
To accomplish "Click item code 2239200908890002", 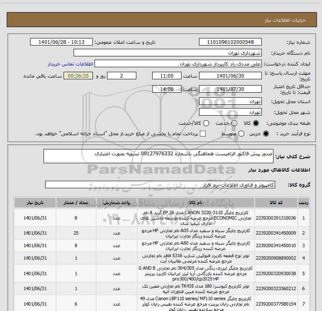I will click(276, 258).
